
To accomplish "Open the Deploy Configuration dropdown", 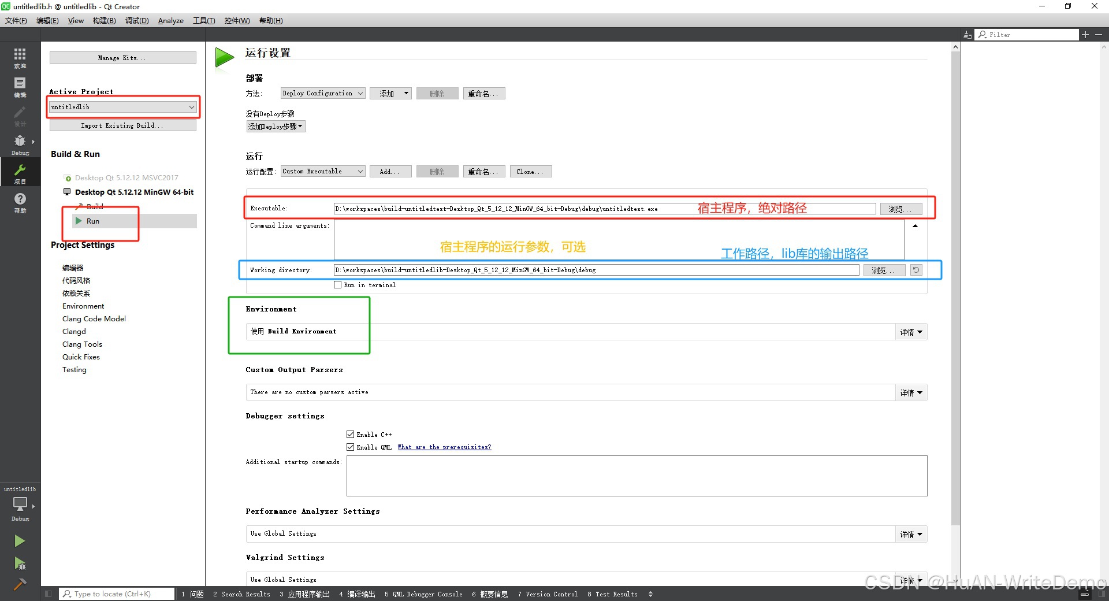I will tap(323, 93).
